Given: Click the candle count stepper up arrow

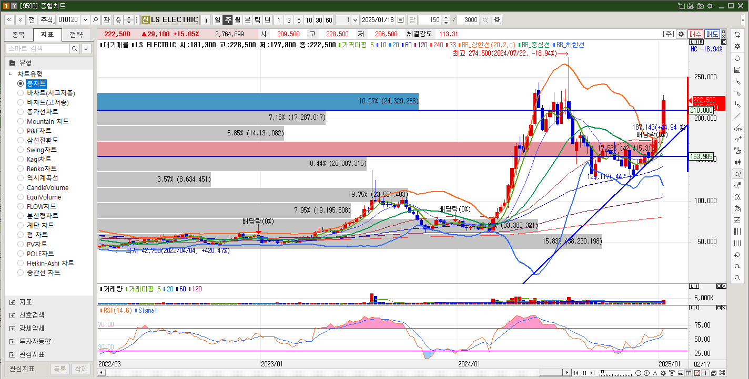Looking at the screenshot, I should click(446, 17).
